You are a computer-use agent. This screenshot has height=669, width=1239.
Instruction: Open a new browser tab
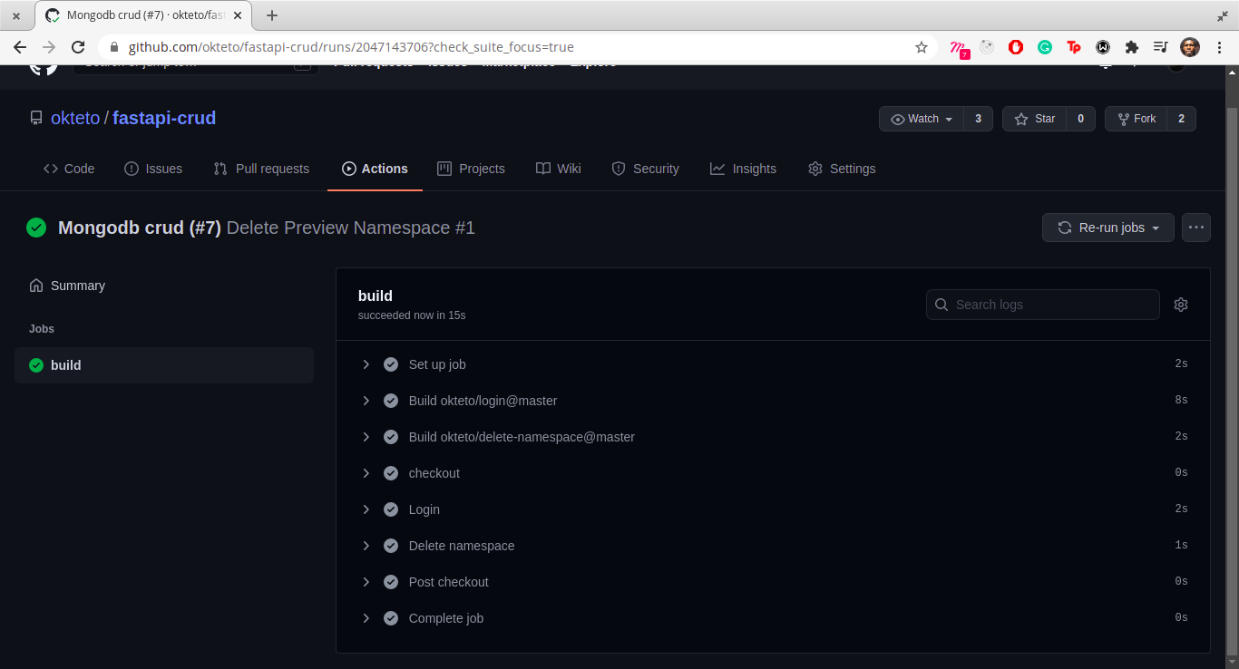pos(272,15)
